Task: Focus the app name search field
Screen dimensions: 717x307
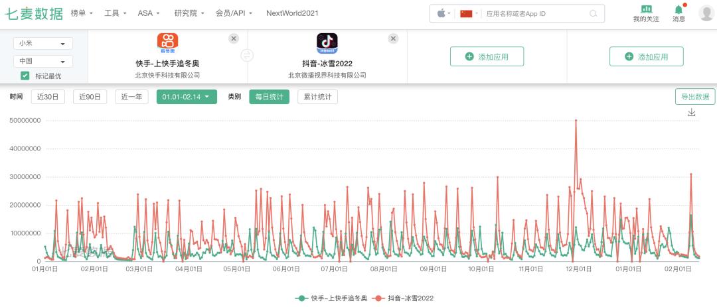Action: pos(536,14)
